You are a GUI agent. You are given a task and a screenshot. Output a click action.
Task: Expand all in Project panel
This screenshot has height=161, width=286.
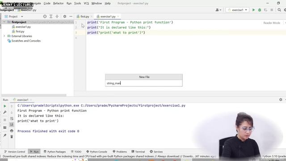pos(51,17)
